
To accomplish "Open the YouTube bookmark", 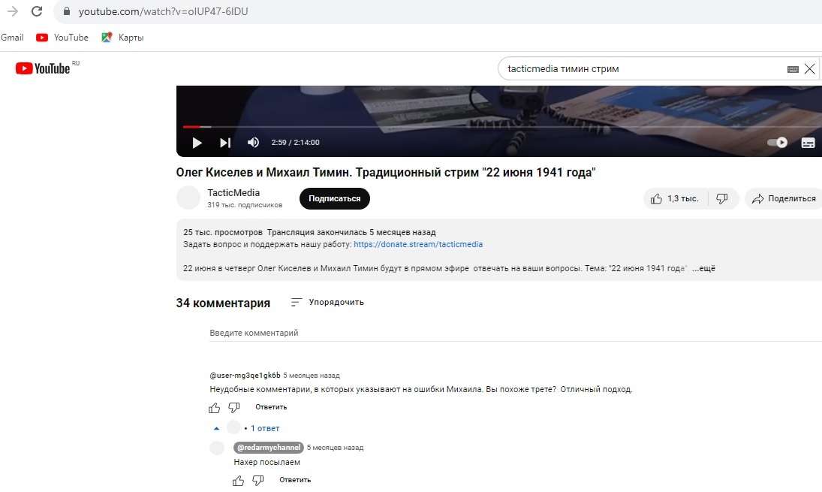I will [x=62, y=38].
